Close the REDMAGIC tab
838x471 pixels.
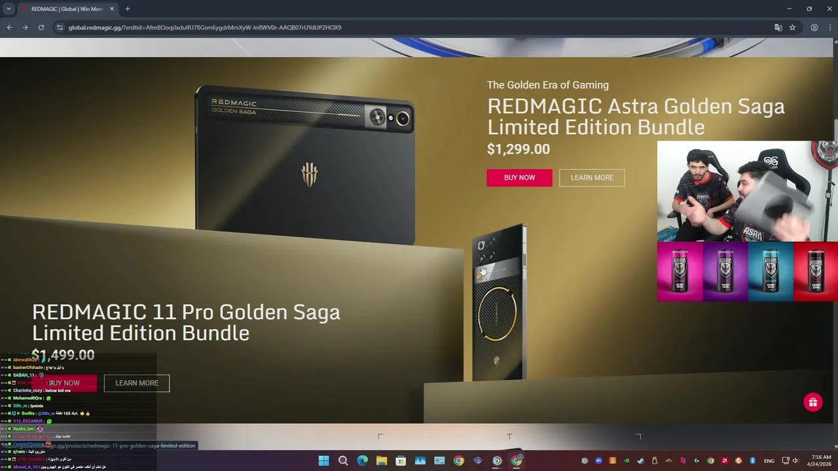111,9
